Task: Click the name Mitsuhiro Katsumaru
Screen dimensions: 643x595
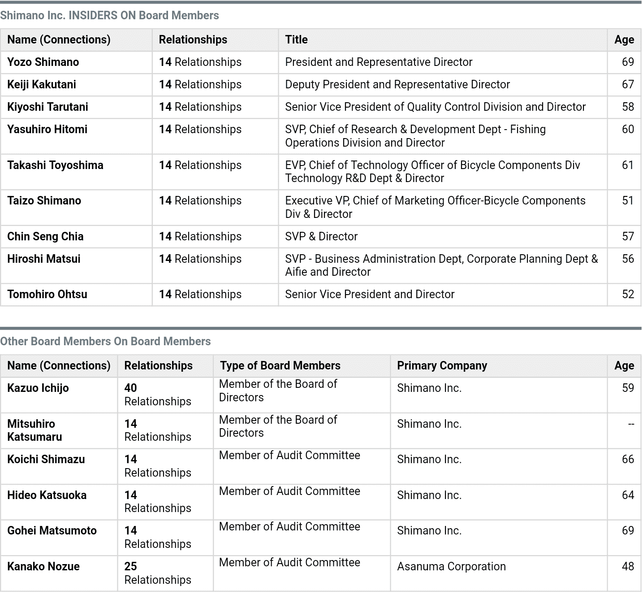Action: tap(35, 430)
